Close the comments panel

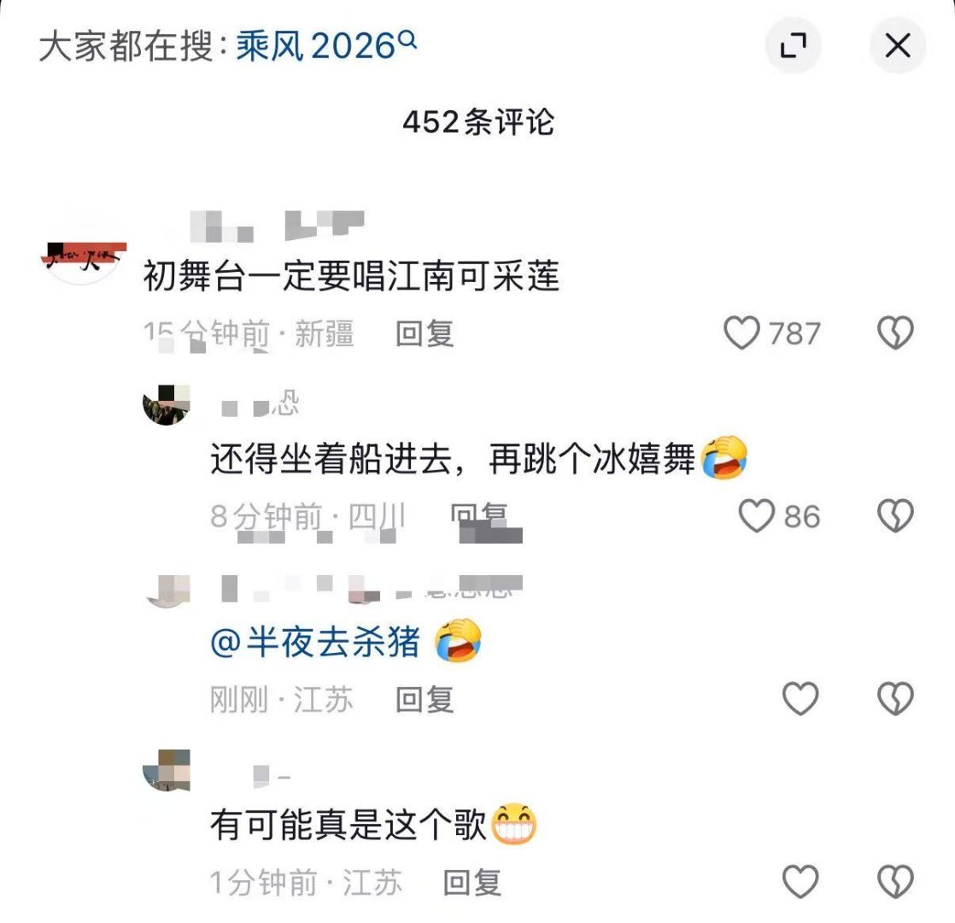pyautogui.click(x=897, y=45)
